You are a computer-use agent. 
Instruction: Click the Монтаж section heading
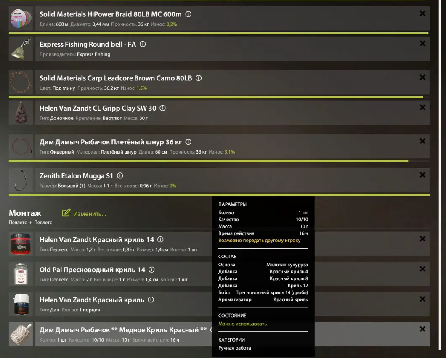pyautogui.click(x=25, y=213)
